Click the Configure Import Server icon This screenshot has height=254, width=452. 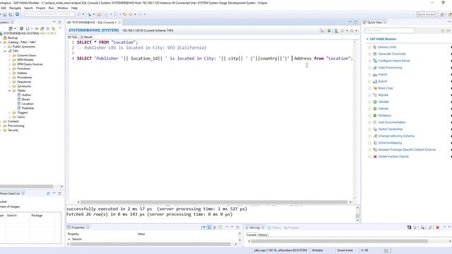click(x=375, y=61)
